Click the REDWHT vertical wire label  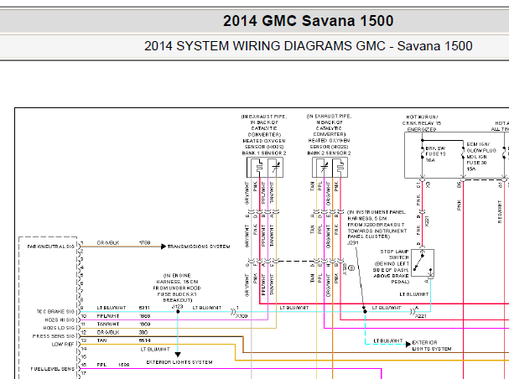coord(500,211)
